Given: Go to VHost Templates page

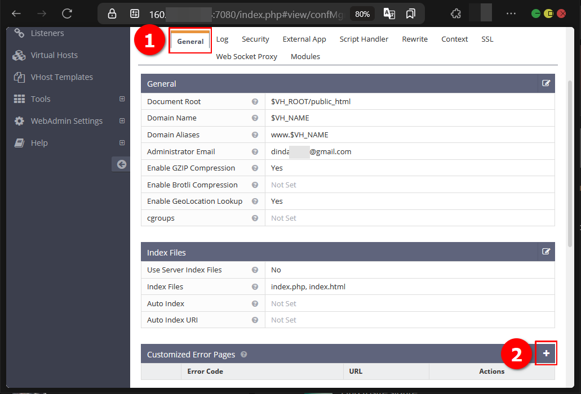Looking at the screenshot, I should point(61,77).
